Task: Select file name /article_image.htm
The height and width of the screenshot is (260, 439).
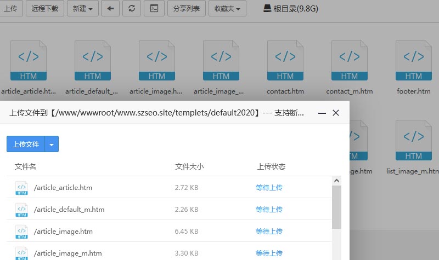Action: (x=63, y=232)
